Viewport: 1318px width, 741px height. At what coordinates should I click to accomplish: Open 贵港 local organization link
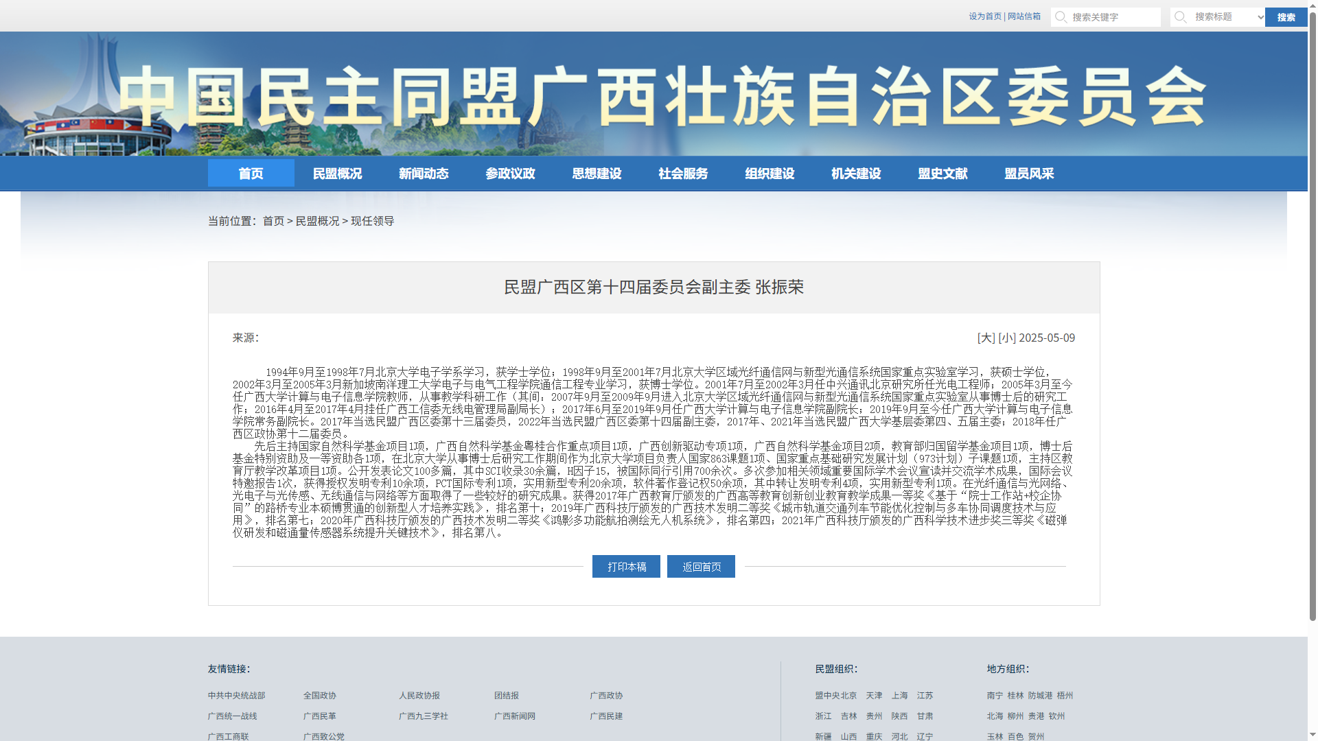coord(1037,716)
